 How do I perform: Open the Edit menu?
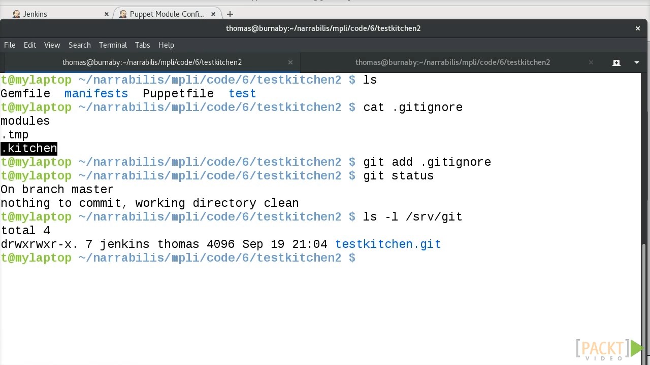[x=30, y=45]
